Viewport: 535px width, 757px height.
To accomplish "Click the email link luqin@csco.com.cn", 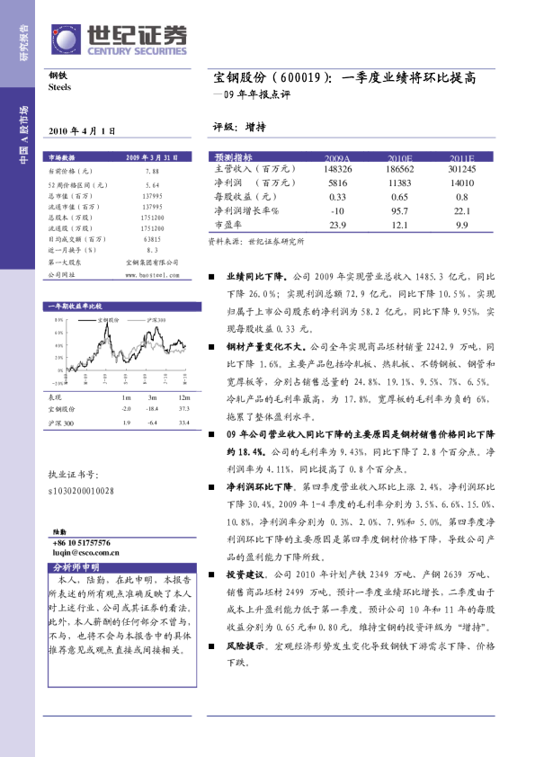I will pyautogui.click(x=86, y=552).
